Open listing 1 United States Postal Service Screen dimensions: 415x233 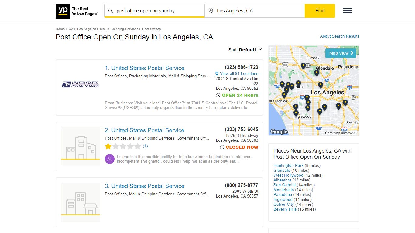pyautogui.click(x=145, y=68)
